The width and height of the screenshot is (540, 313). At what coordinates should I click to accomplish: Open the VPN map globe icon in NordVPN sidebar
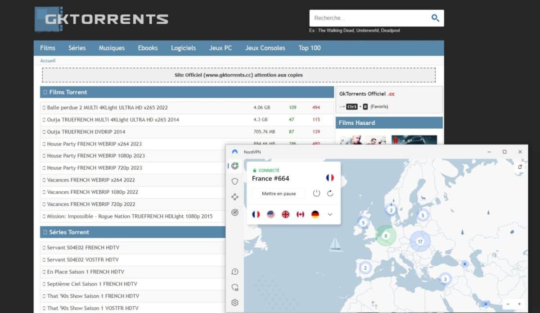(234, 166)
